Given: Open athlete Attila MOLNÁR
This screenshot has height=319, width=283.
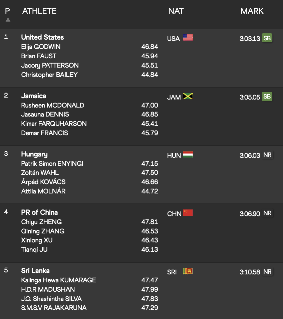Looking at the screenshot, I should pos(43,191).
